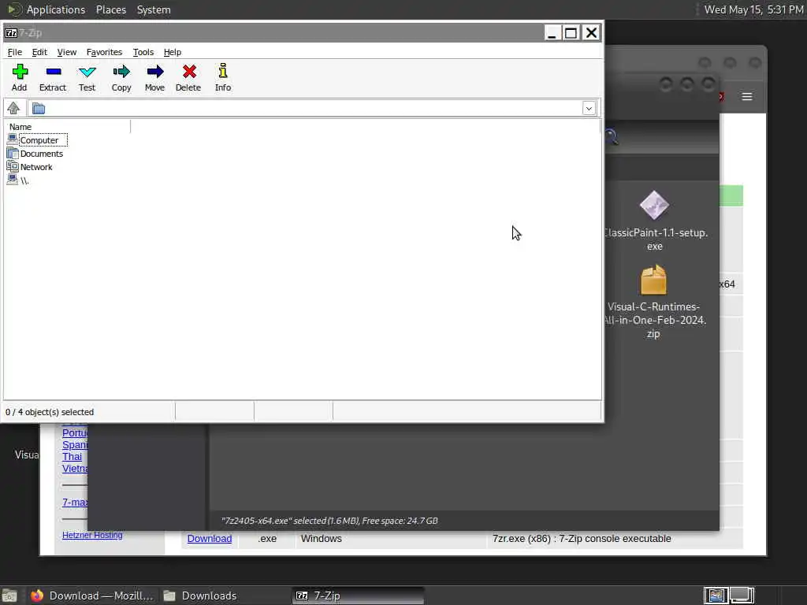Open the Places menu
The height and width of the screenshot is (605, 807).
coord(110,9)
